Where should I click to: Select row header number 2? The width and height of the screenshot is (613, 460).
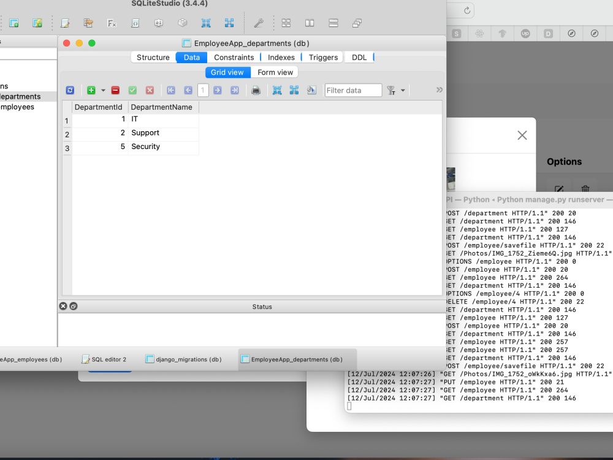pos(67,134)
